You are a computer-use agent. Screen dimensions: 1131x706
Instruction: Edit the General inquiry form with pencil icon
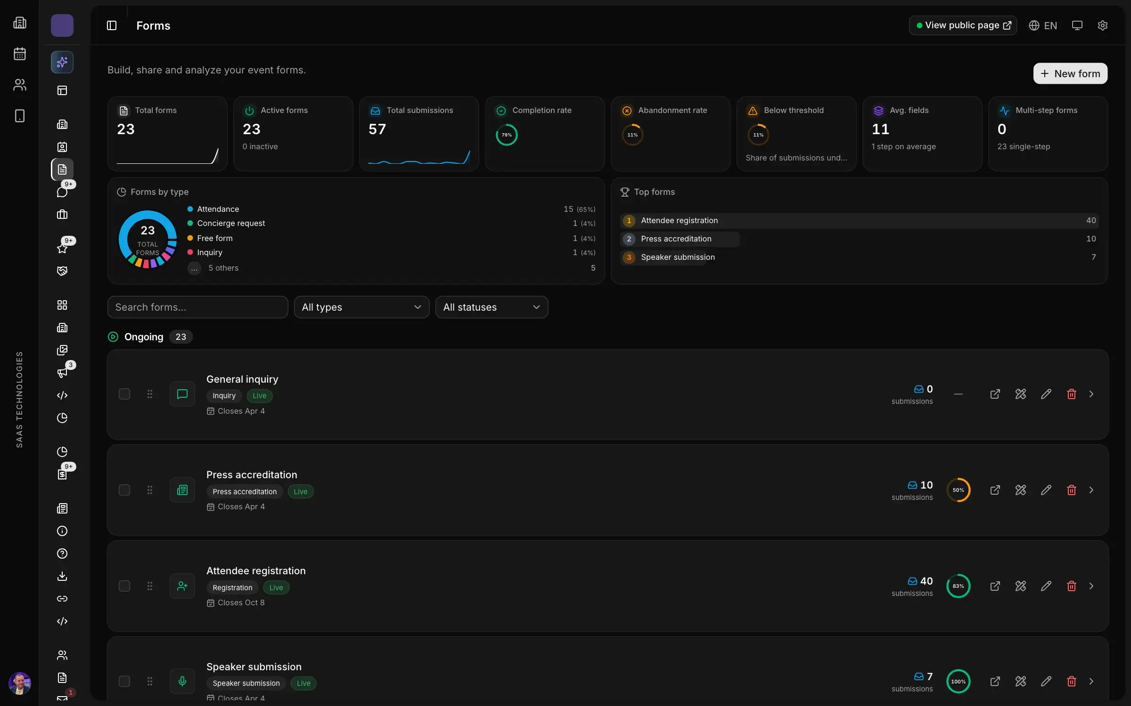point(1046,394)
